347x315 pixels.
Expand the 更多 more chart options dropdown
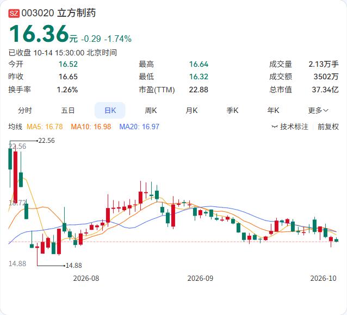318,110
